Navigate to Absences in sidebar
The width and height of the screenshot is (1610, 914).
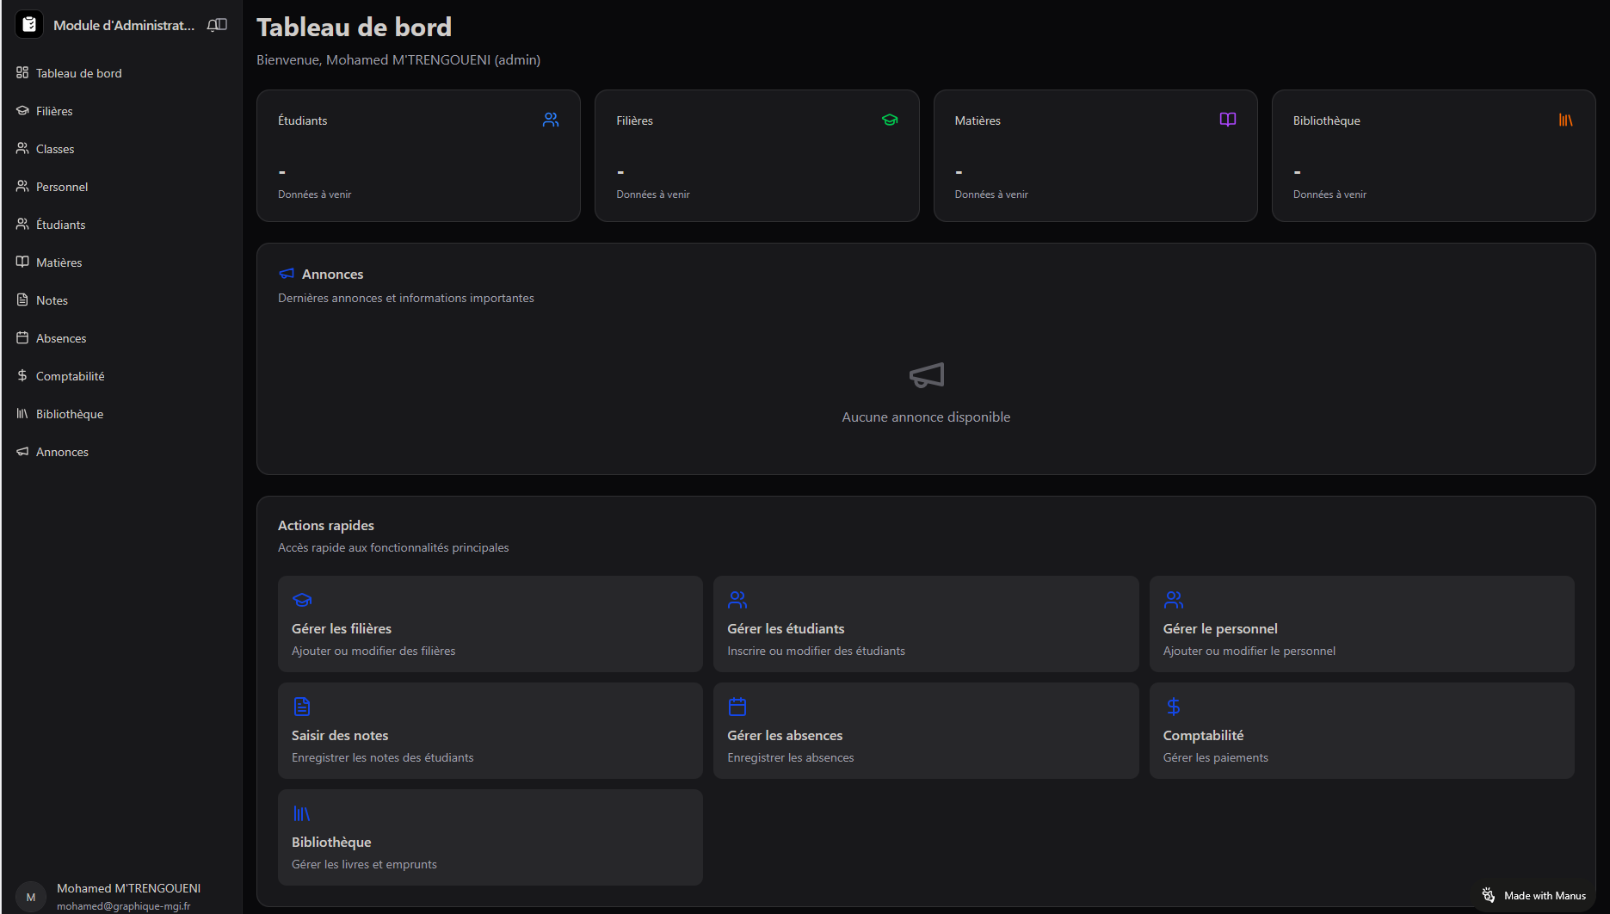[61, 338]
